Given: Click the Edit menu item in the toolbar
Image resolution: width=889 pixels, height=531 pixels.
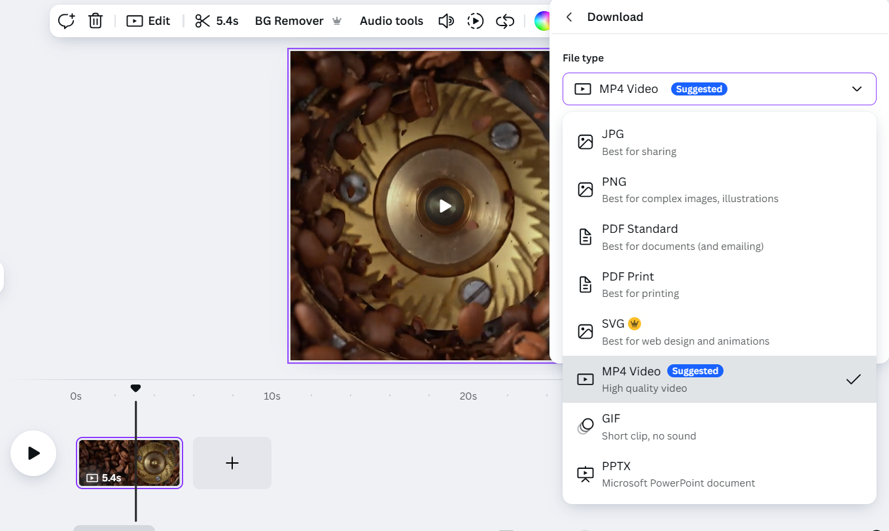Looking at the screenshot, I should click(148, 20).
